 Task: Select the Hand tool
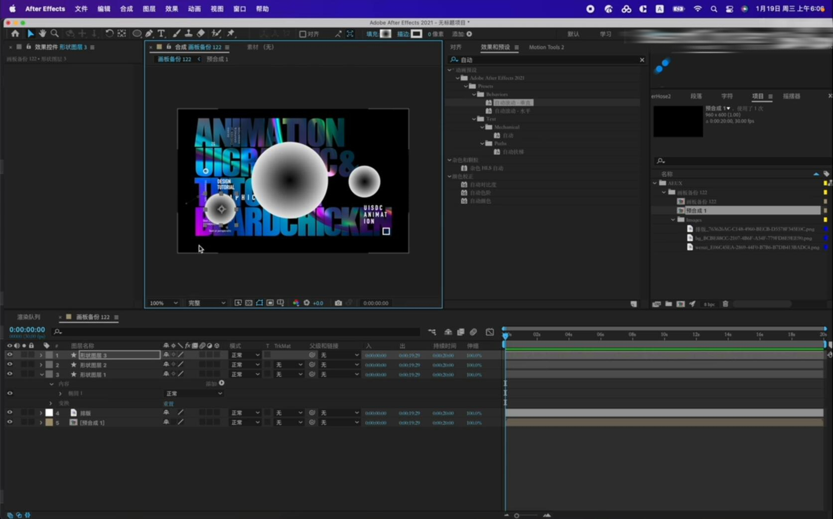42,33
